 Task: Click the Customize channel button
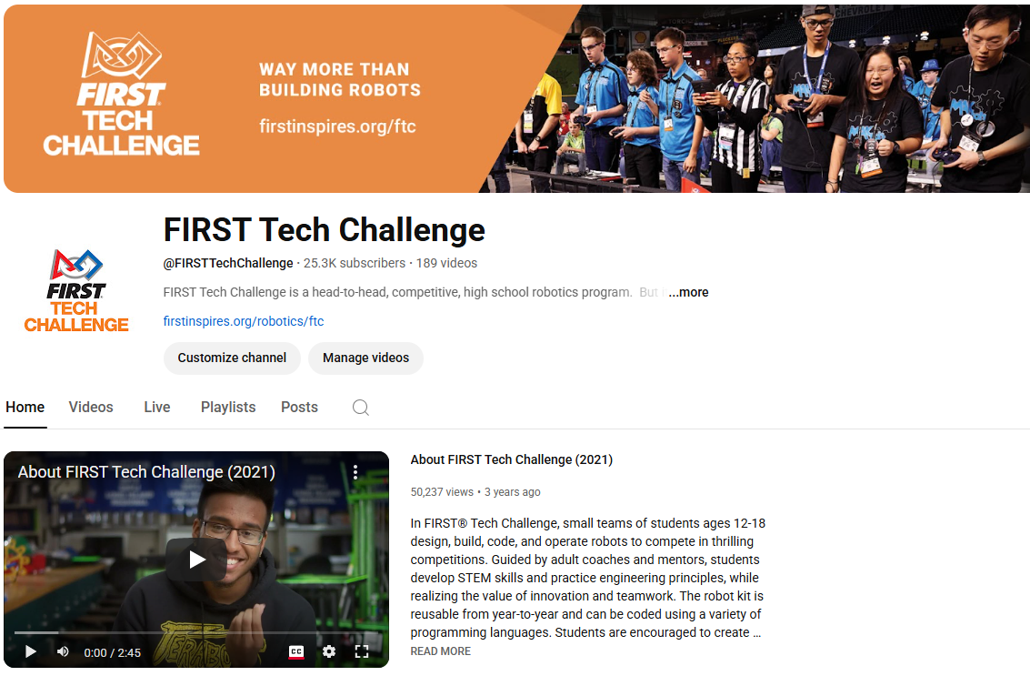[232, 358]
